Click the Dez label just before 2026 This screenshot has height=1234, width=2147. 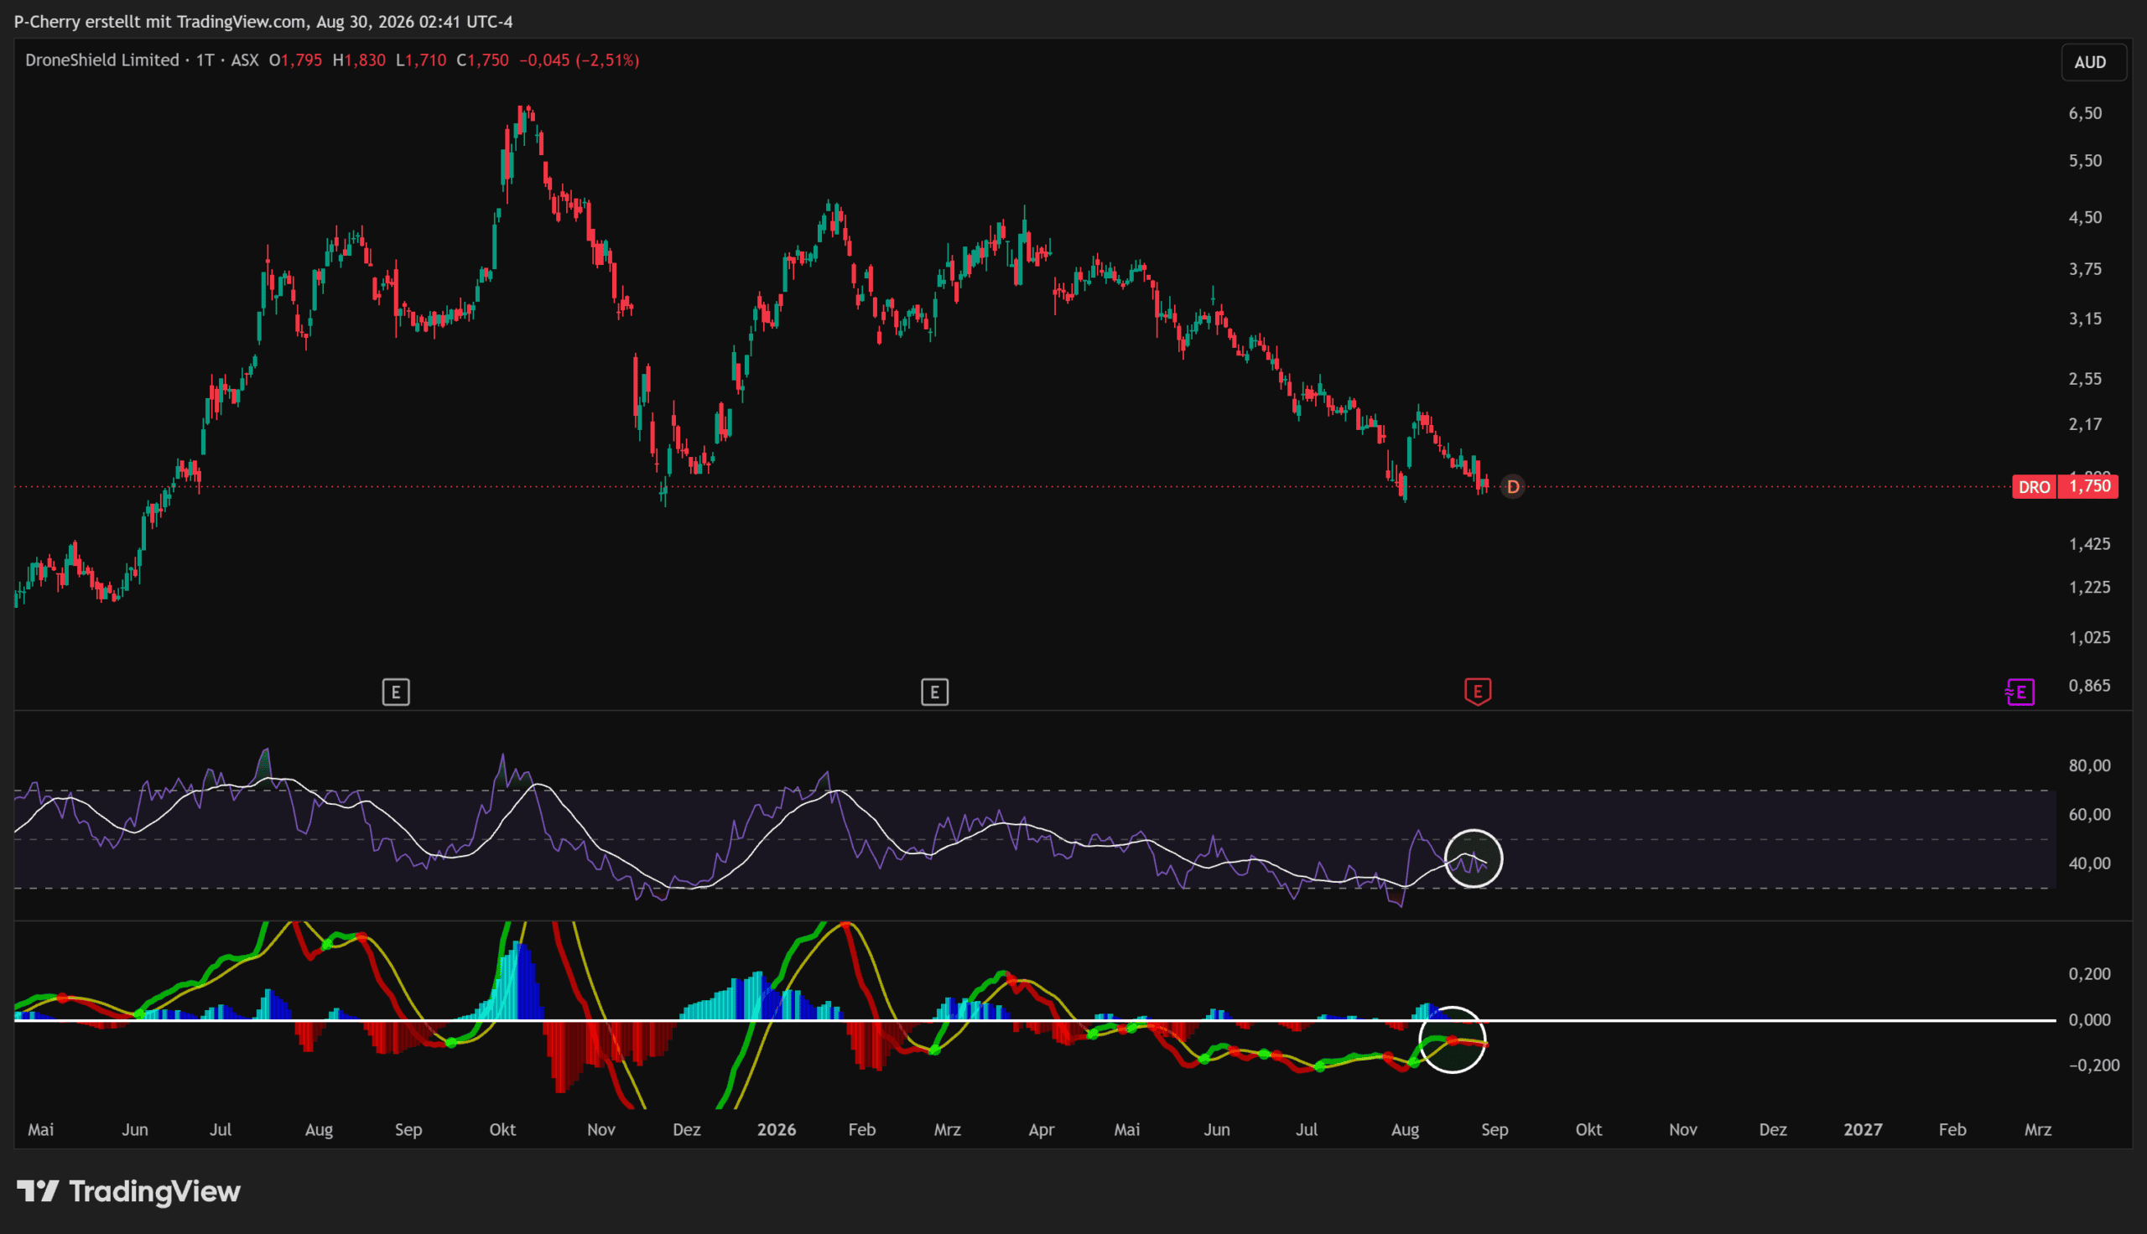[x=687, y=1130]
